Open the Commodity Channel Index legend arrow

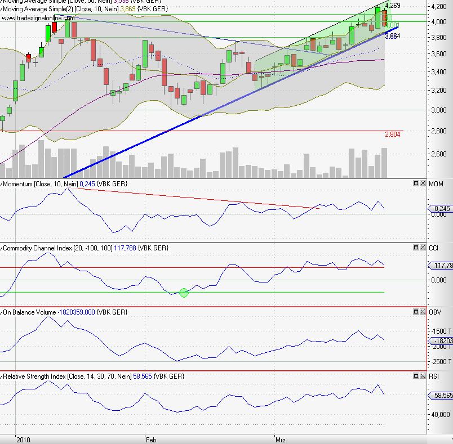coord(2,248)
